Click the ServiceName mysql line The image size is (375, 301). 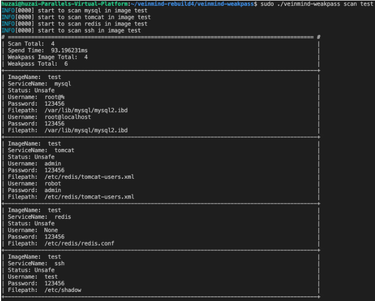point(39,84)
